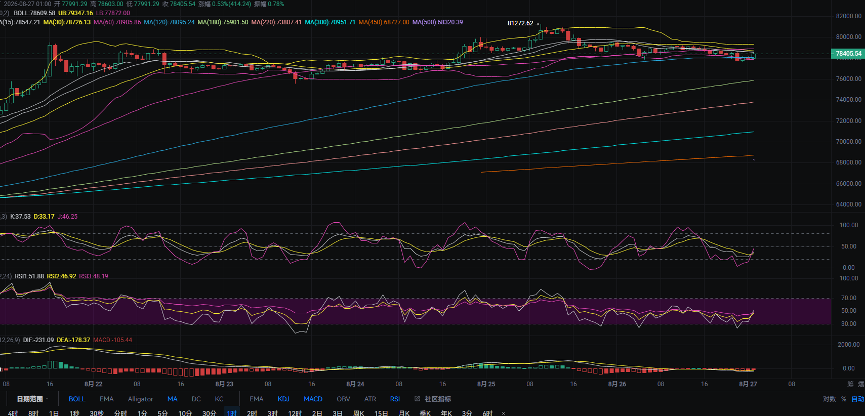Click the MA(30):78726.13 legend label
865x416 pixels.
[x=67, y=22]
